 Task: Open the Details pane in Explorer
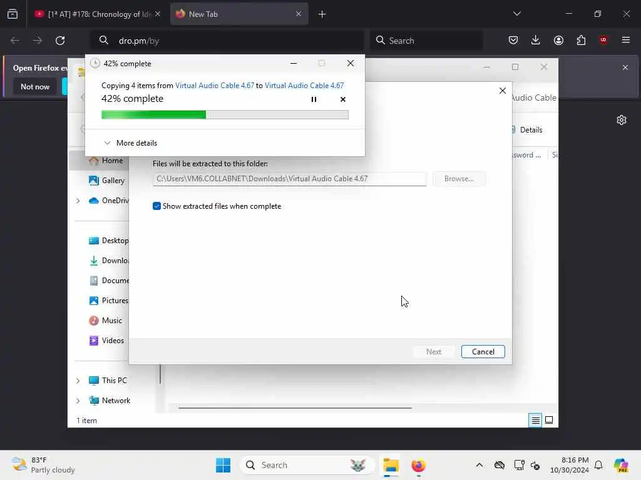click(x=527, y=130)
